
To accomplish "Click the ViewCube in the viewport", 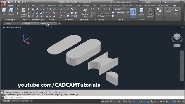I will click(177, 37).
